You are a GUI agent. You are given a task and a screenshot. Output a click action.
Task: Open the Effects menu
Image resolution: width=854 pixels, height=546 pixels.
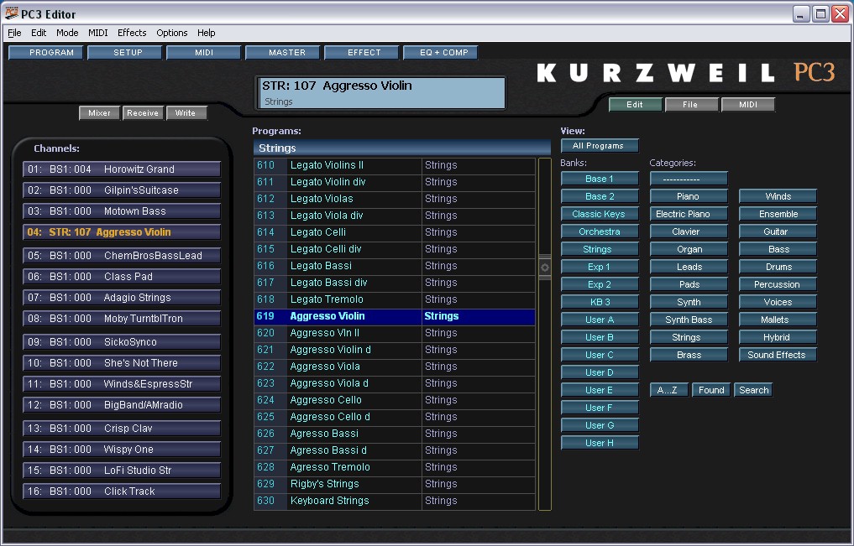click(x=132, y=33)
